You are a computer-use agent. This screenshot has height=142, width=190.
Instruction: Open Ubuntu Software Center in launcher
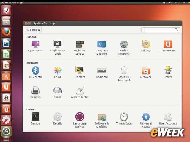(6, 76)
